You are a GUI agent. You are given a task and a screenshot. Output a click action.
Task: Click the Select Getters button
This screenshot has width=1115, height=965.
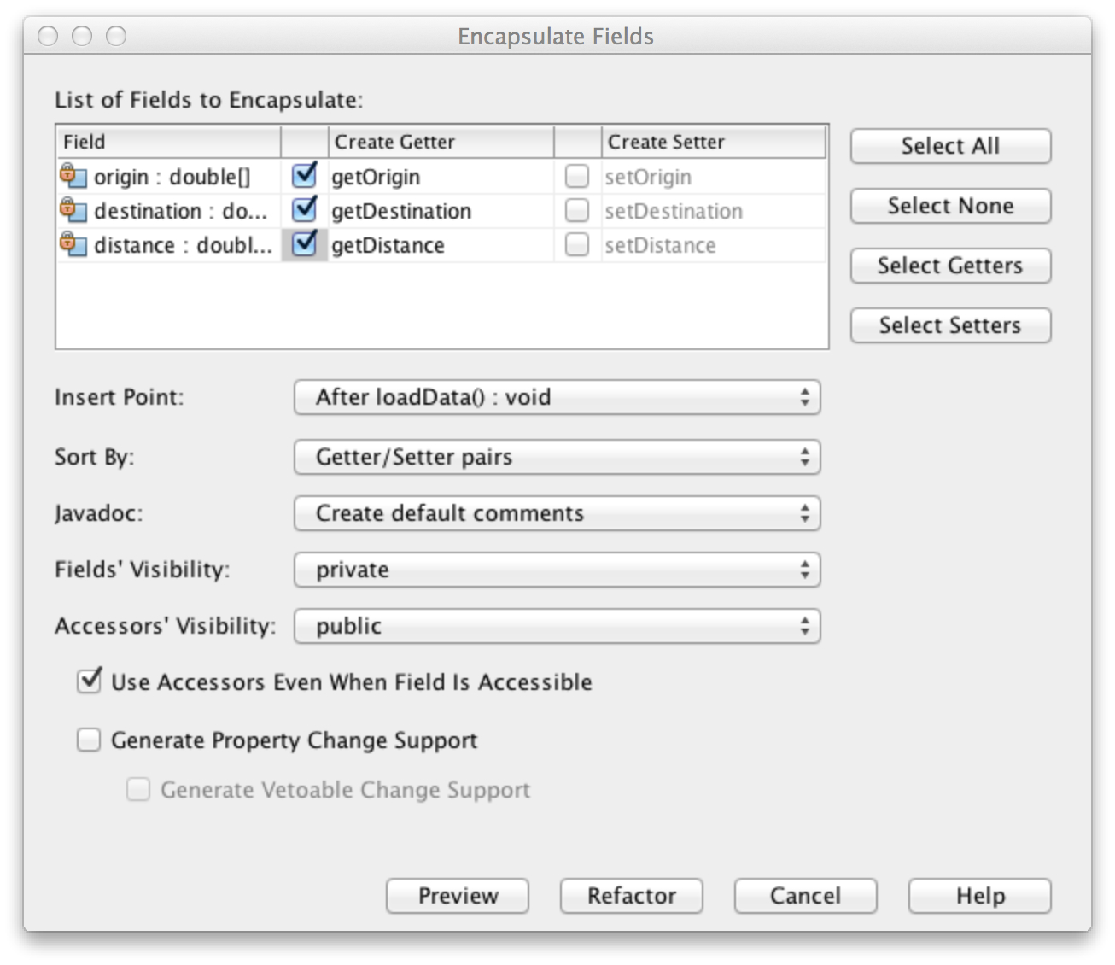(950, 266)
